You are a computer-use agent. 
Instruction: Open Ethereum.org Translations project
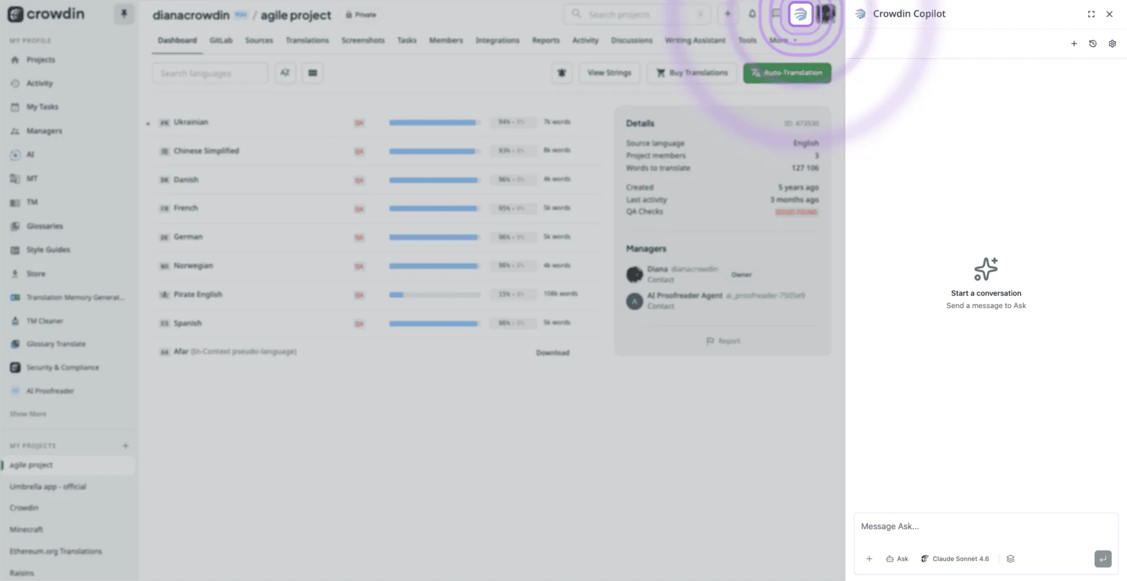click(56, 552)
